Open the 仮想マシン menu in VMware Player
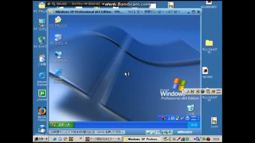 [x=154, y=12]
